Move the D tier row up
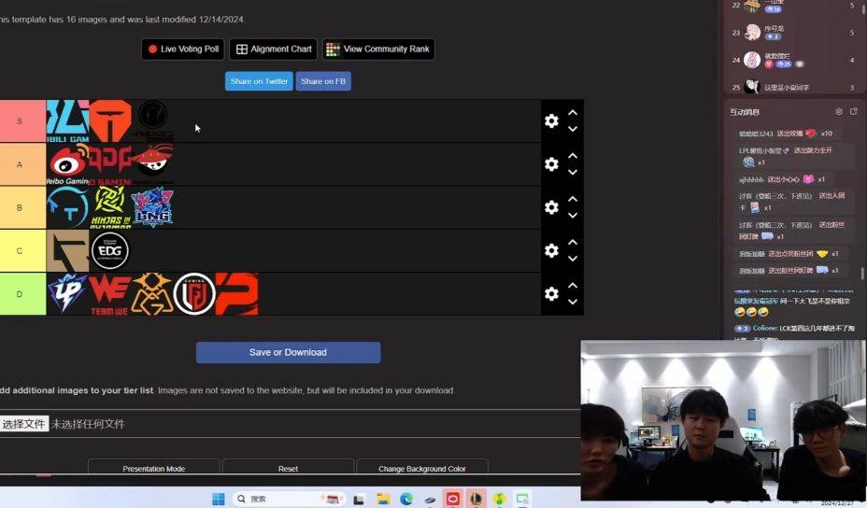 573,286
